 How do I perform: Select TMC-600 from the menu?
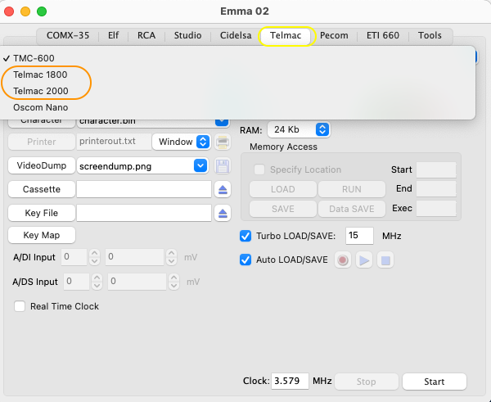34,58
